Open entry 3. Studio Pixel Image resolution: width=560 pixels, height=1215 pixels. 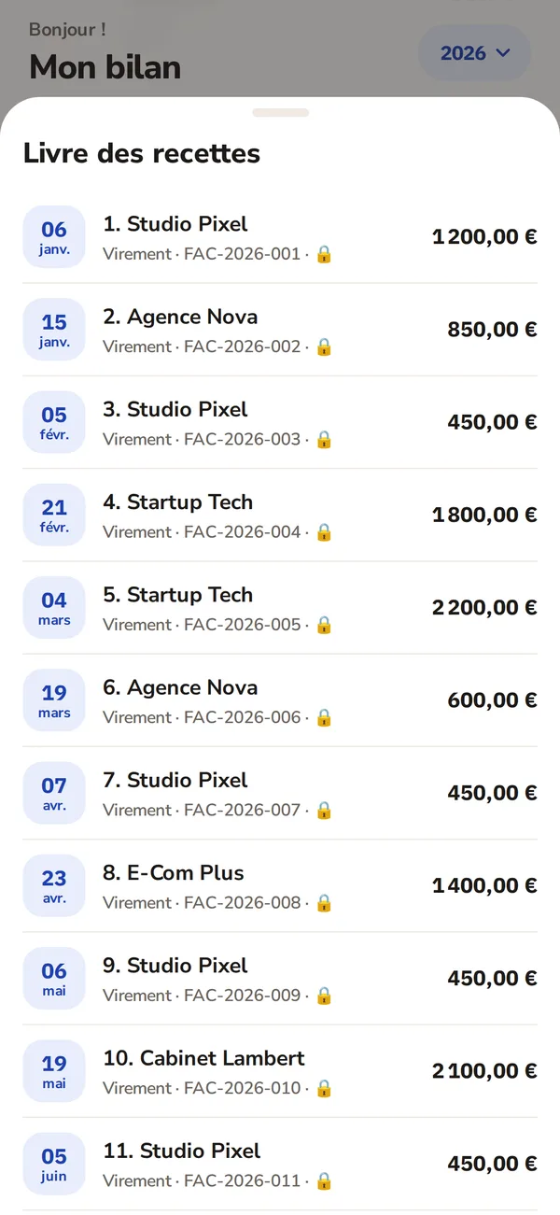[280, 423]
